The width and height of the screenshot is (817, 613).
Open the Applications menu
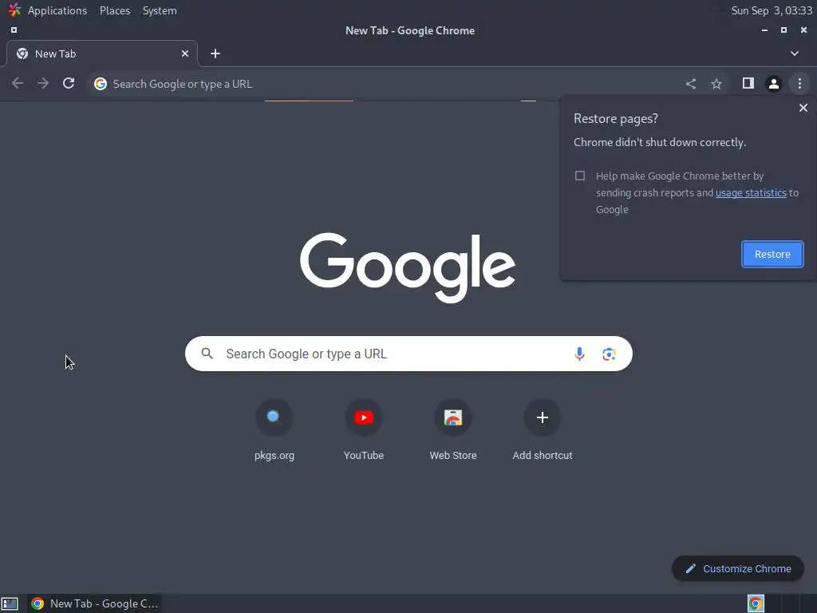[x=57, y=10]
